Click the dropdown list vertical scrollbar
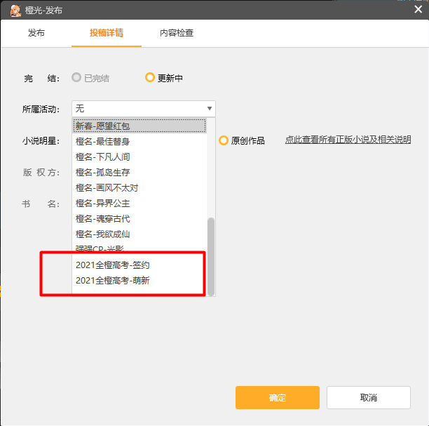 click(211, 256)
